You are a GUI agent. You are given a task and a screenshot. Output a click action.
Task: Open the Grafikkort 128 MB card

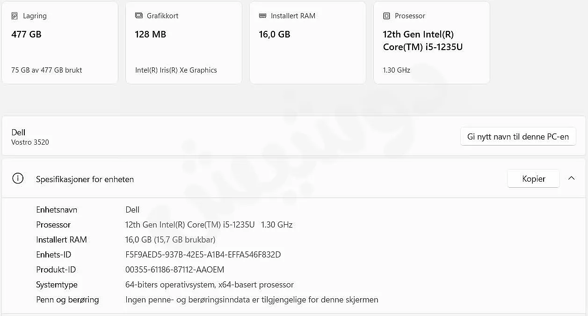184,43
